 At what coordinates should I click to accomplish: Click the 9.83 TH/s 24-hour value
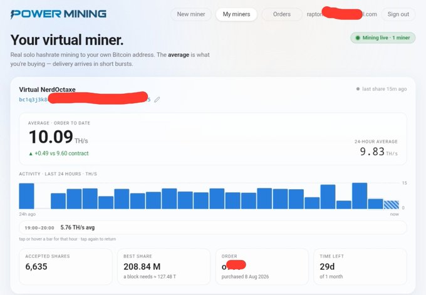click(378, 152)
